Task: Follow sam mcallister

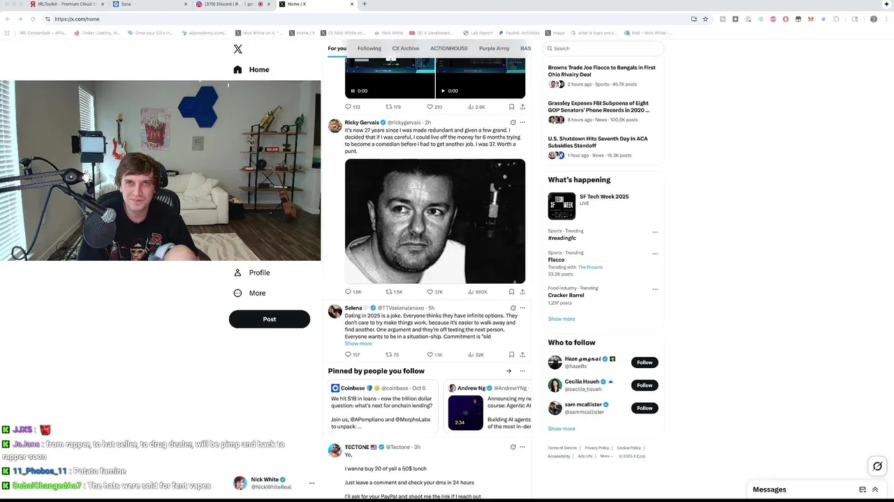Action: pos(645,408)
